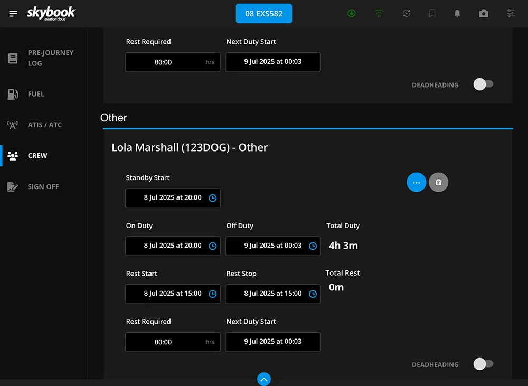Toggle Deadheading switch for Lola Marshall

click(483, 364)
